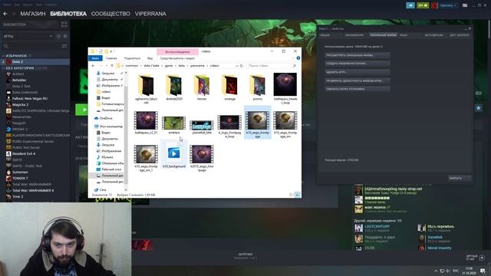Select the ti2019_aegis_frontpage video file

point(202,159)
